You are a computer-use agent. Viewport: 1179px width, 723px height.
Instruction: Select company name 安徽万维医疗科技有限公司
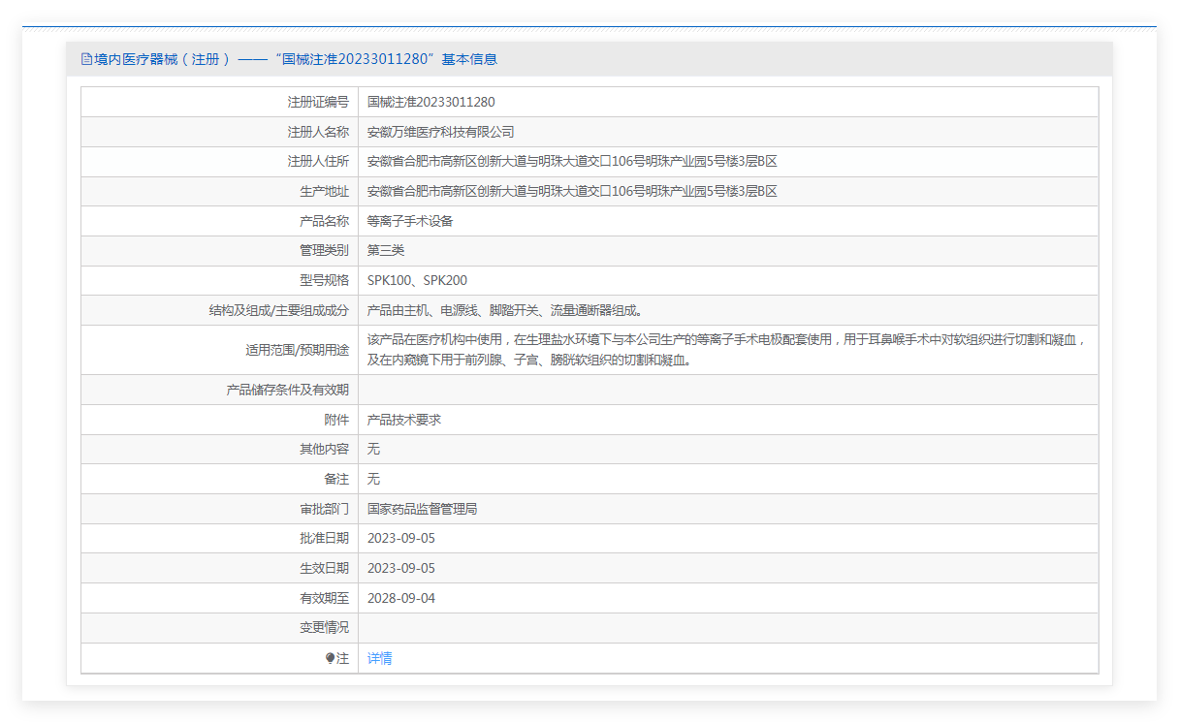tap(441, 132)
